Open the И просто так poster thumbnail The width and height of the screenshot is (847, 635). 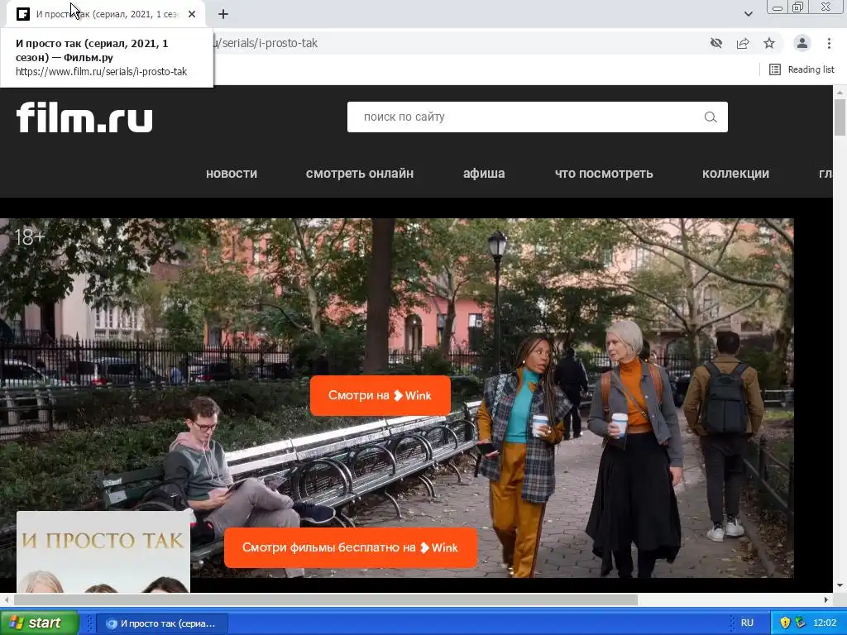point(103,551)
